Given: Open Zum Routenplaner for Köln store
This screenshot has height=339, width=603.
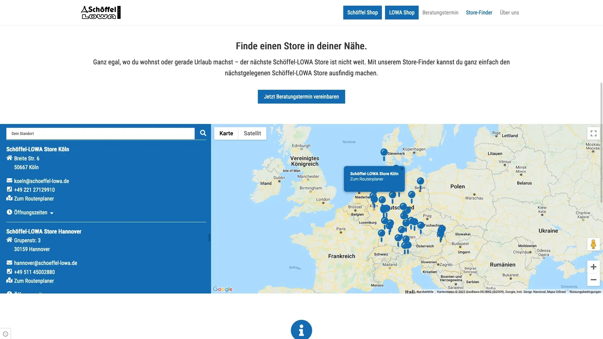Looking at the screenshot, I should tap(34, 198).
